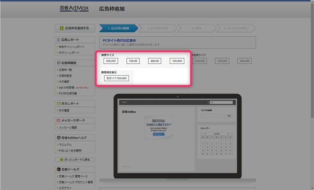Select step 3. 確認
314x190 pixels.
196,28
